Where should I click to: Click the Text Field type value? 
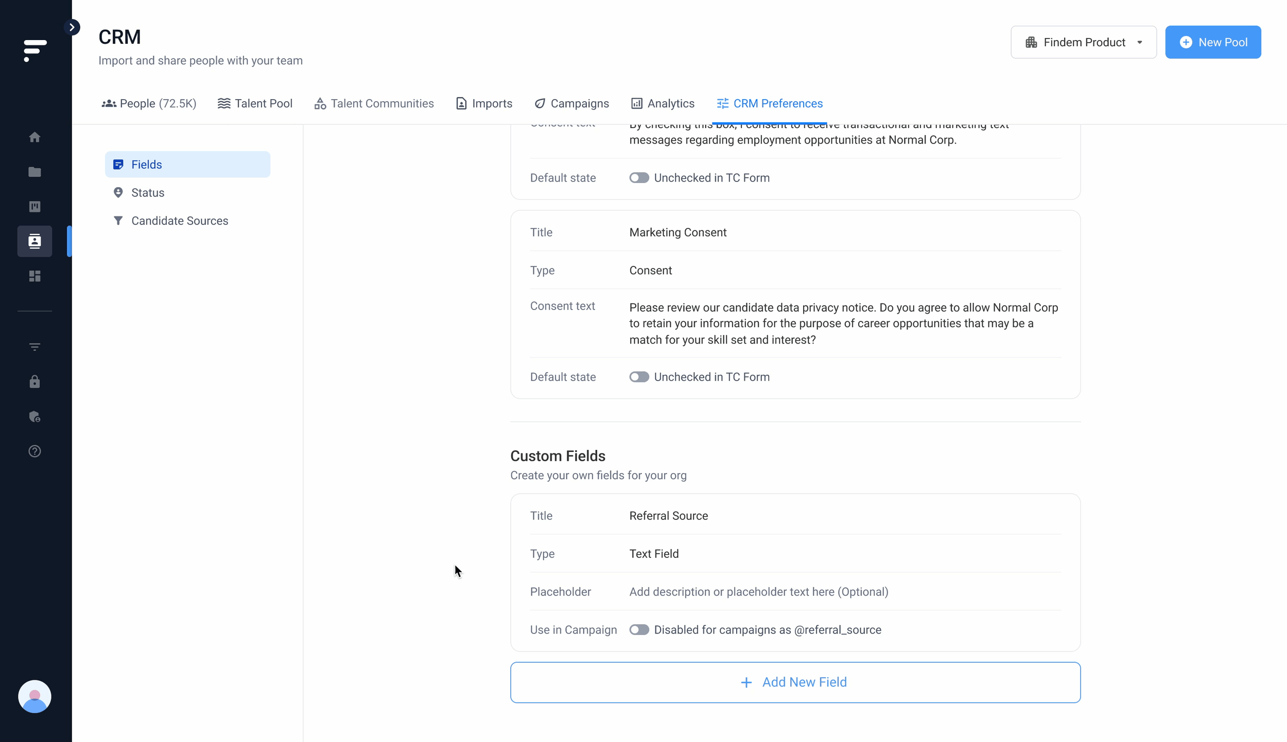[654, 554]
